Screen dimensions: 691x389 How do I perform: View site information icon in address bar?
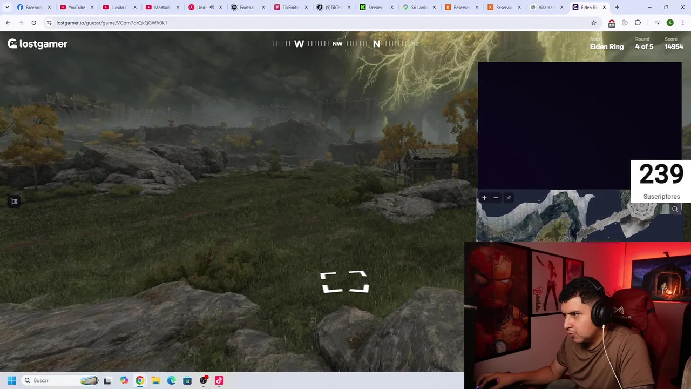click(49, 23)
